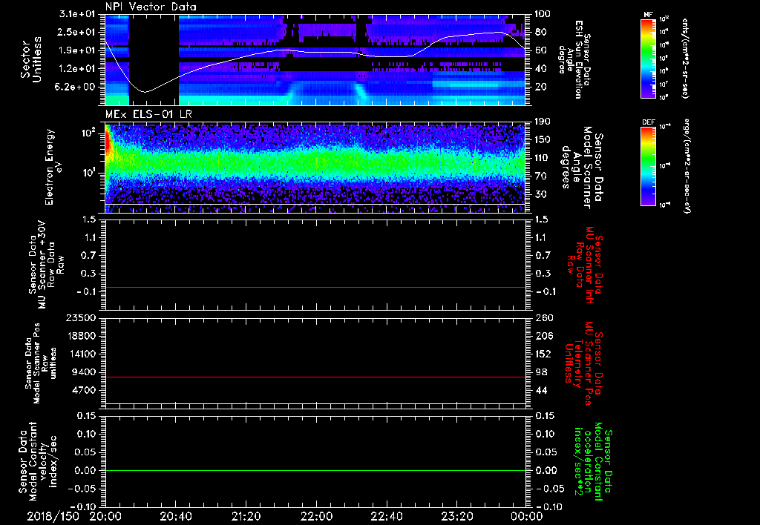The height and width of the screenshot is (525, 760).
Task: Click the green line in the velocity plot
Action: tap(315, 470)
